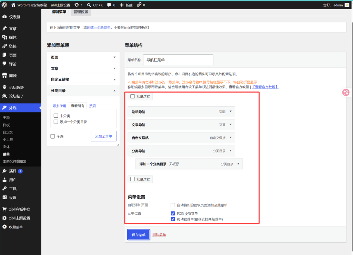Image resolution: width=353 pixels, height=255 pixels.
Task: Uncheck PC端顶部菜单 location
Action: (173, 213)
